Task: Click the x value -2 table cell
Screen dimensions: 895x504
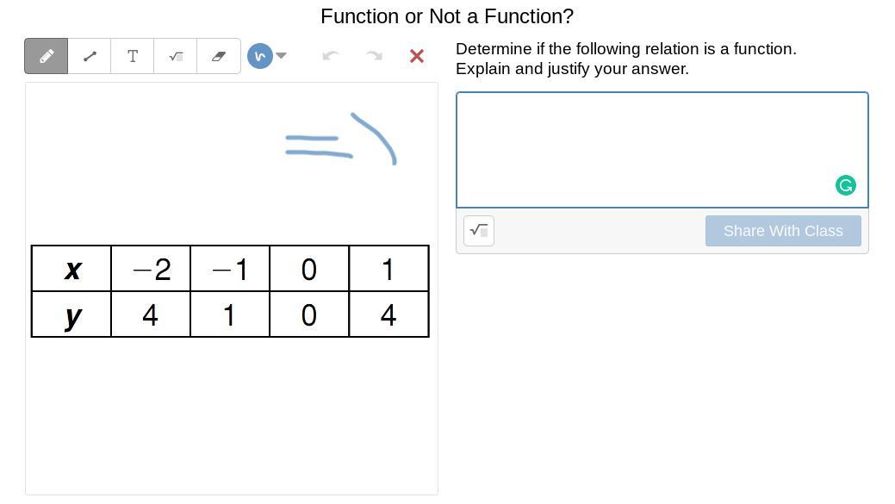Action: coord(151,269)
